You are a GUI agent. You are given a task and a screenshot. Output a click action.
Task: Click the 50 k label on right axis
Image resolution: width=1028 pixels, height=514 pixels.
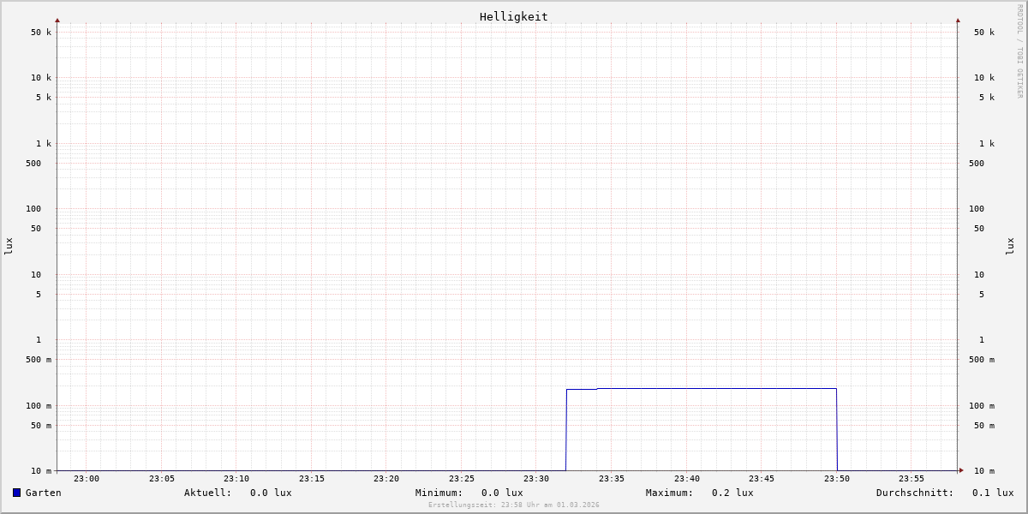pyautogui.click(x=984, y=33)
